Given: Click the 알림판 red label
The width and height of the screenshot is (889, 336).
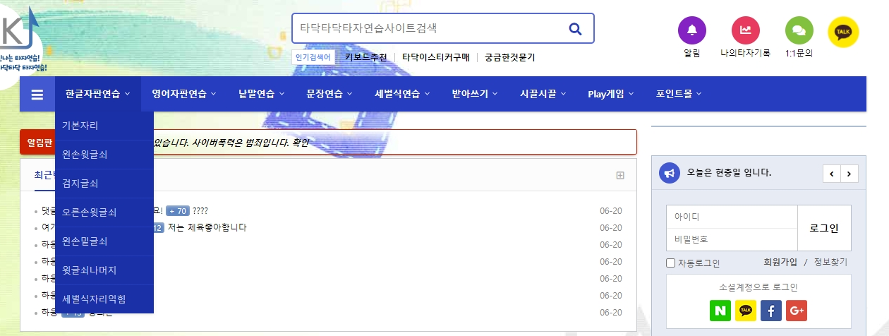Looking at the screenshot, I should pyautogui.click(x=39, y=143).
